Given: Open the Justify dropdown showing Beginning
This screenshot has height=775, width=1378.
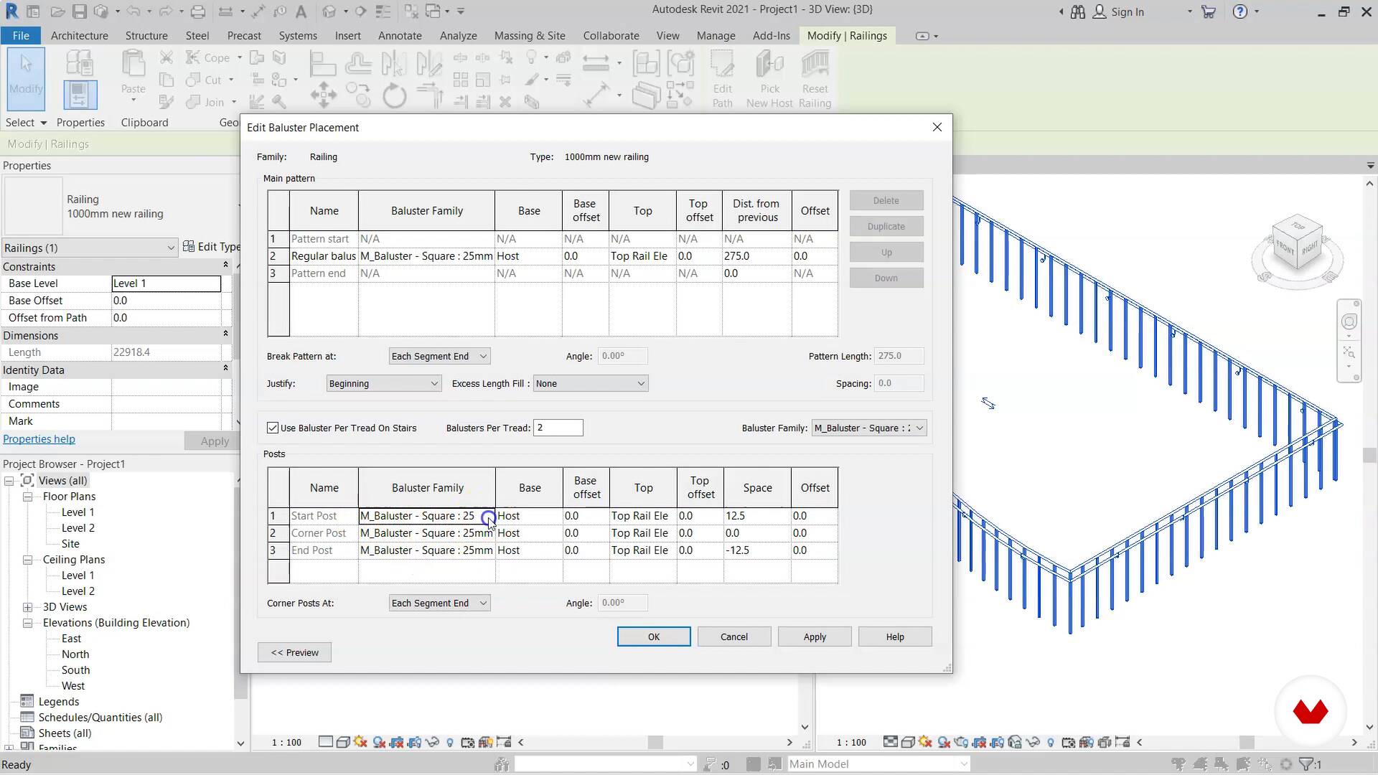Looking at the screenshot, I should point(383,383).
